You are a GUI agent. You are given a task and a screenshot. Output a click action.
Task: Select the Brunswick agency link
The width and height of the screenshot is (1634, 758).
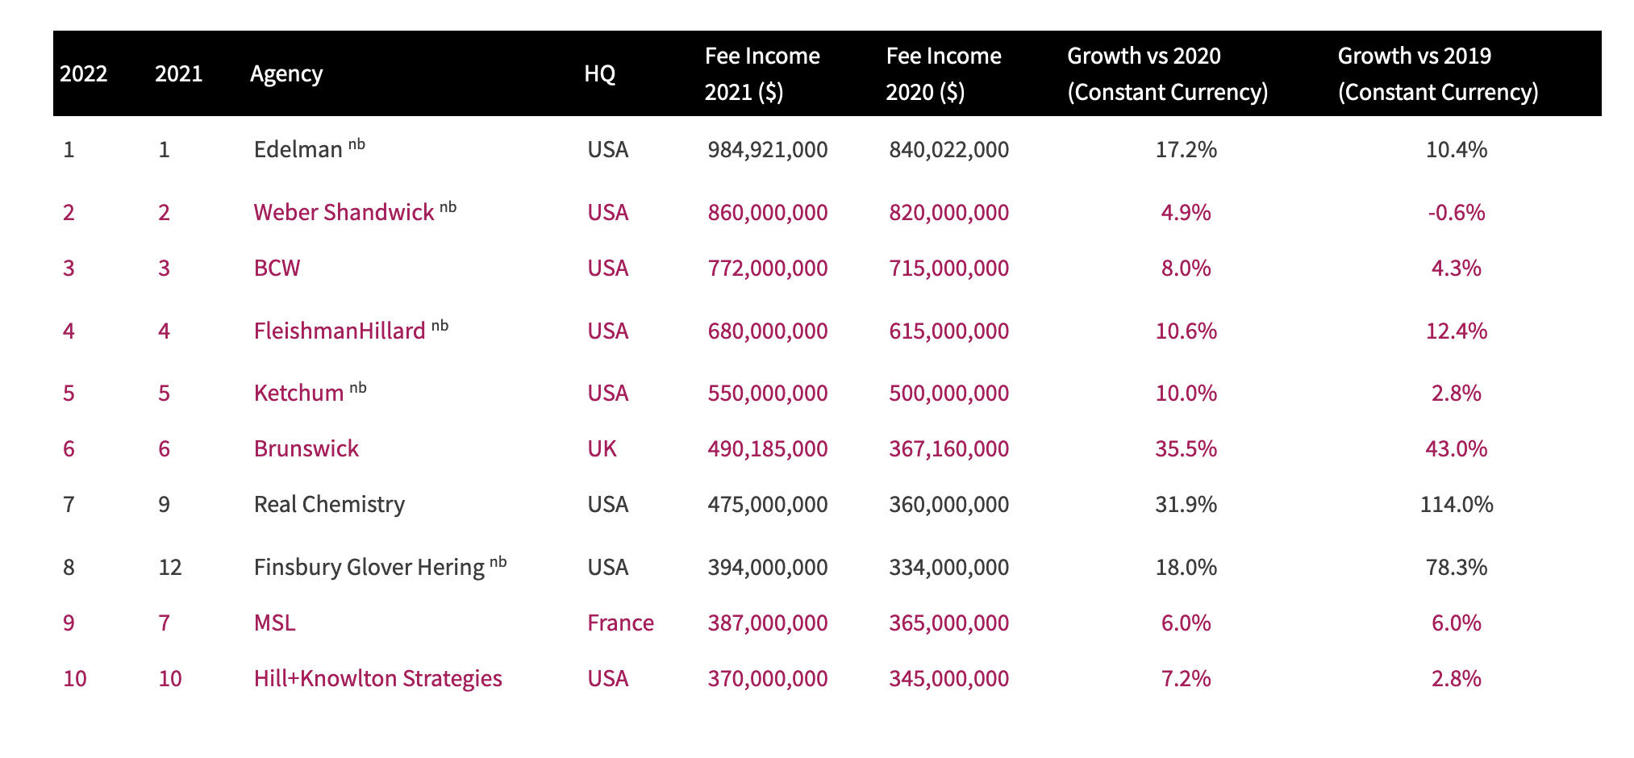pyautogui.click(x=306, y=449)
